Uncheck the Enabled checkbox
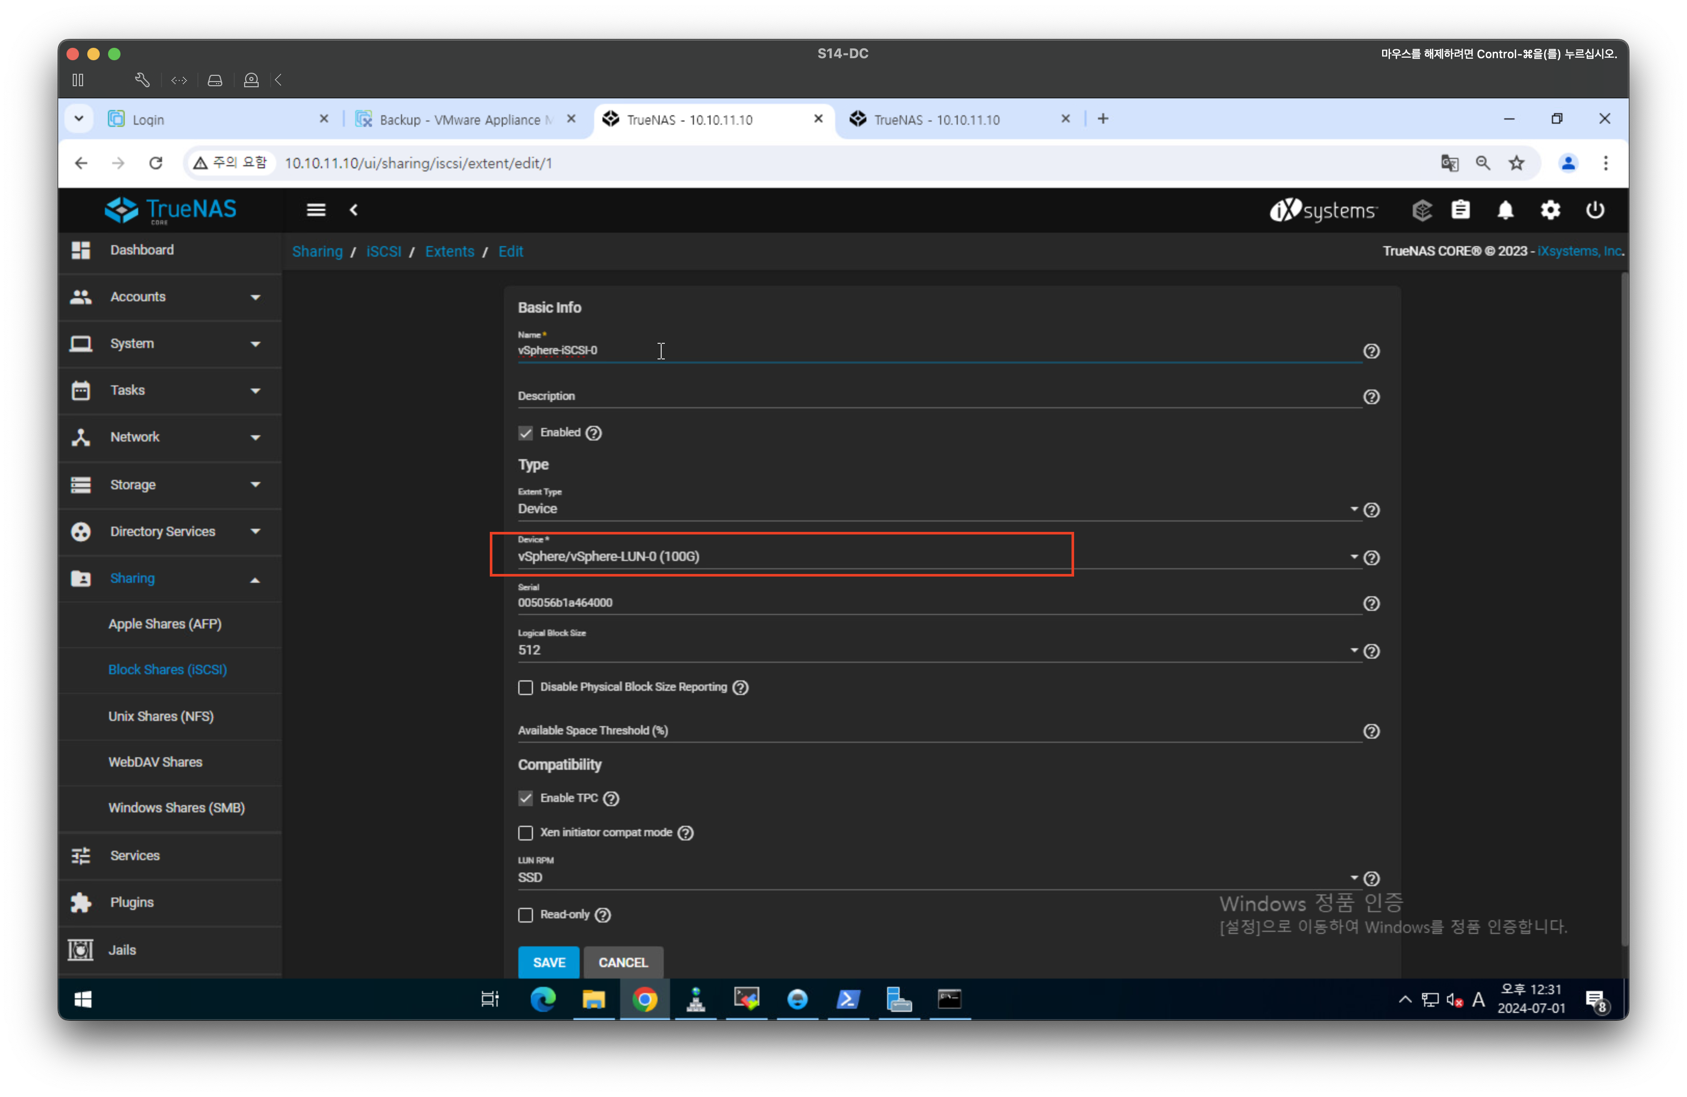The image size is (1687, 1097). (525, 433)
